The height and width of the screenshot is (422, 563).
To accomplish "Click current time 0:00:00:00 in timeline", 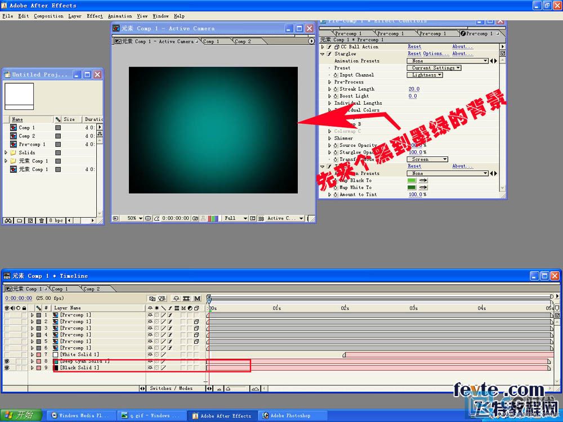I will [19, 298].
